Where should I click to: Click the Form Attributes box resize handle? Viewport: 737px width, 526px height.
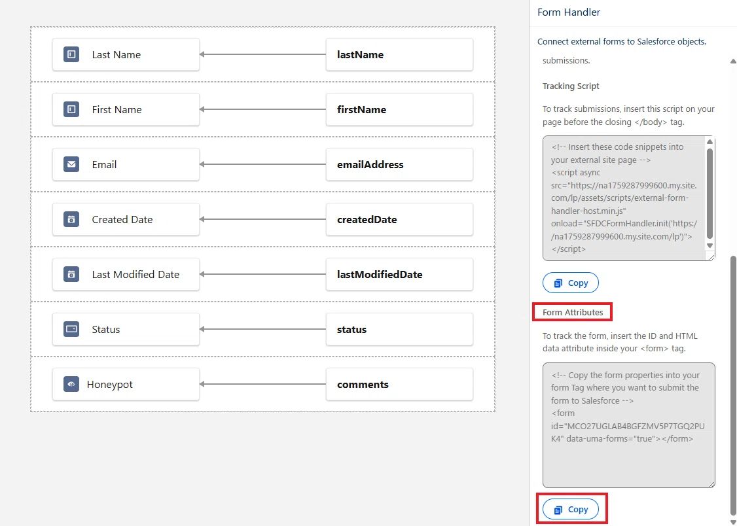point(711,483)
